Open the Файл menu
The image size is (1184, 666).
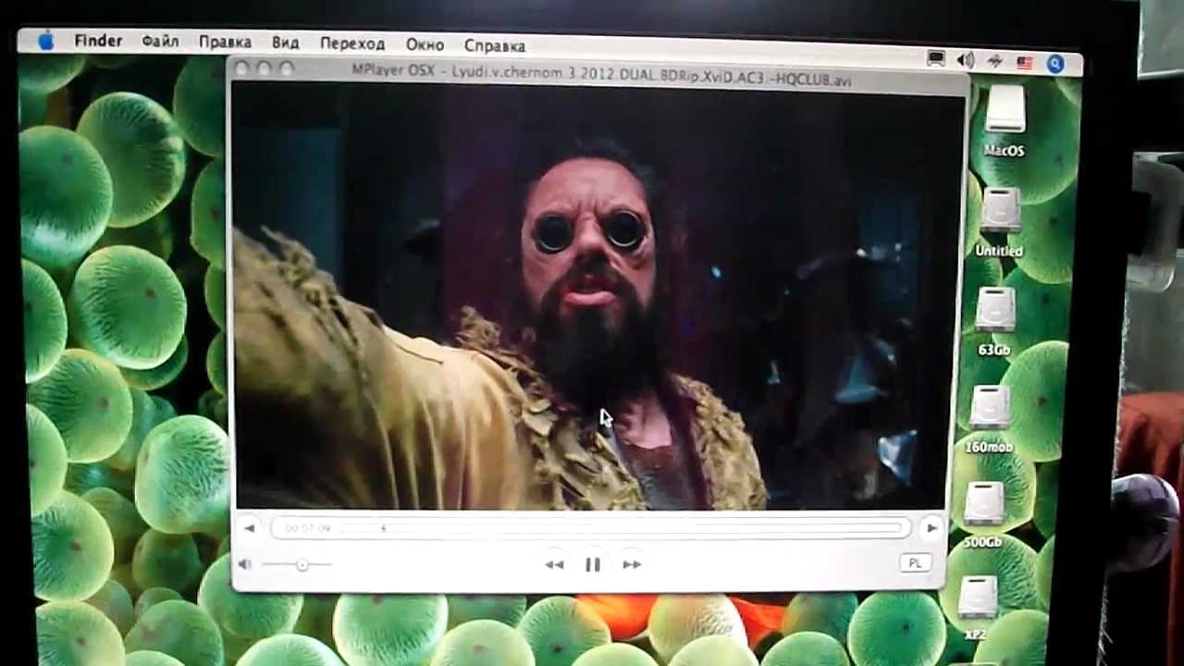[x=160, y=42]
